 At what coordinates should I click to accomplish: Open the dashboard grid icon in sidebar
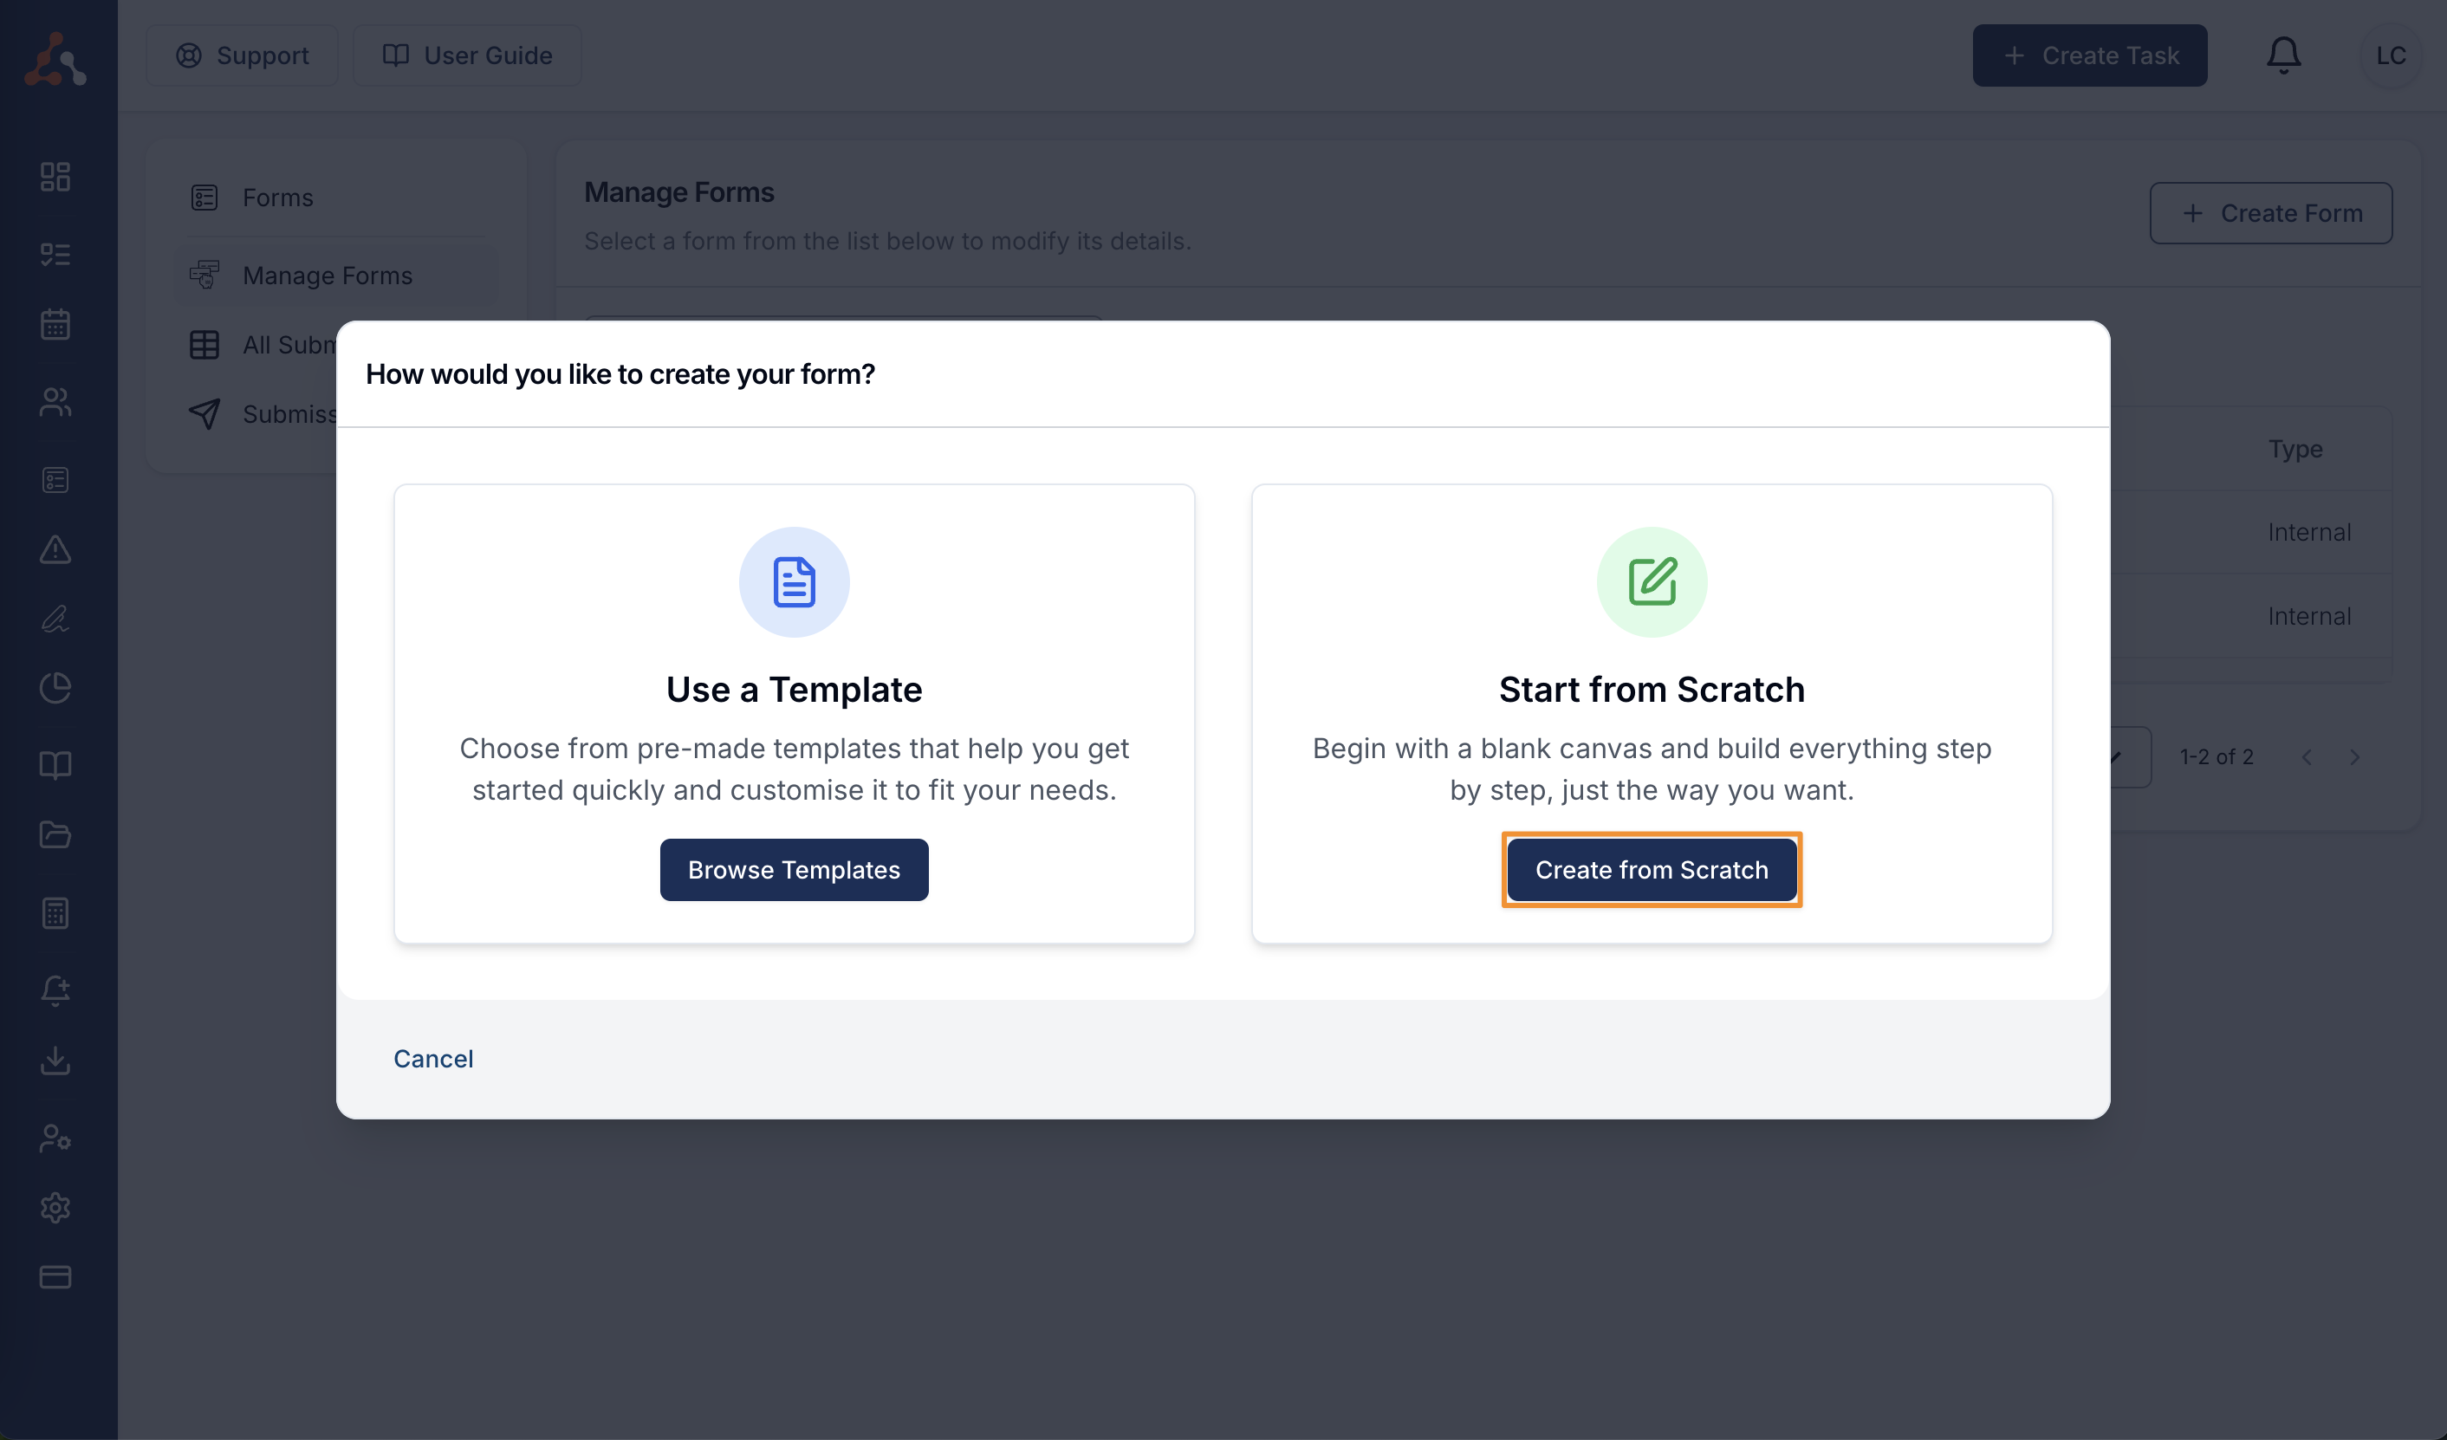(x=55, y=177)
